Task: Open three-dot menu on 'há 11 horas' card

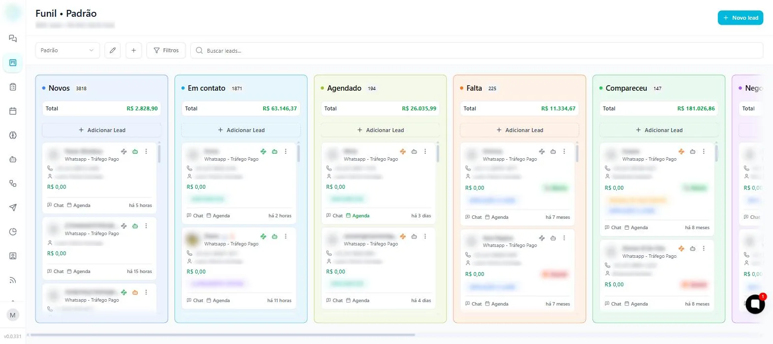Action: (x=285, y=236)
